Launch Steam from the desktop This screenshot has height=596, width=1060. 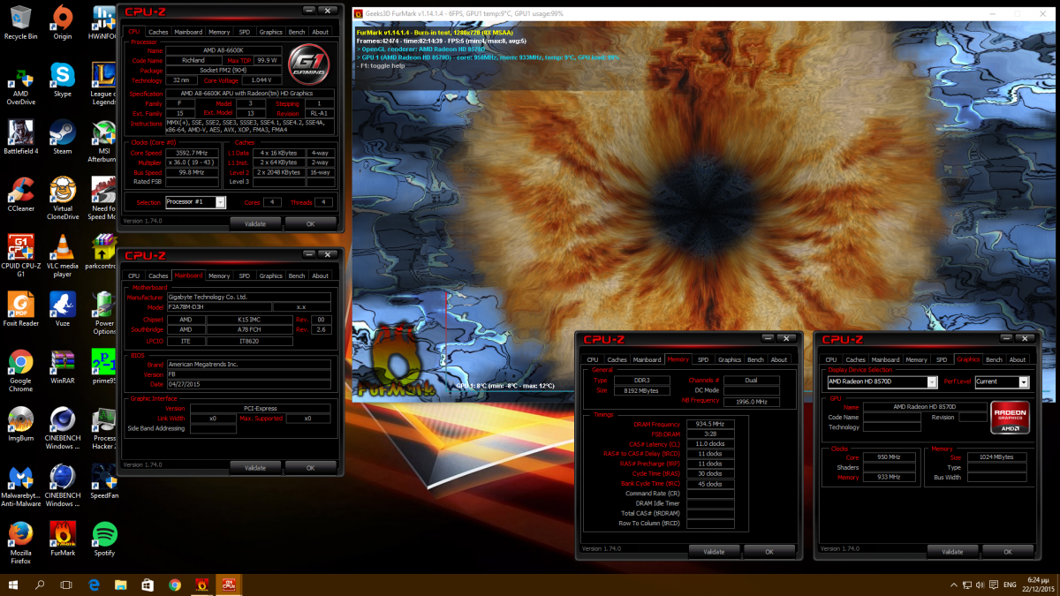(62, 137)
